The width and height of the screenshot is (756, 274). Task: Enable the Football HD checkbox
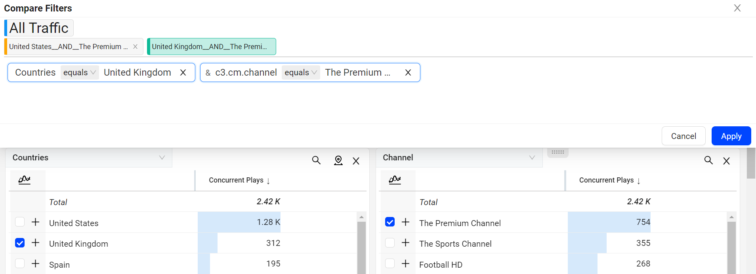(390, 263)
